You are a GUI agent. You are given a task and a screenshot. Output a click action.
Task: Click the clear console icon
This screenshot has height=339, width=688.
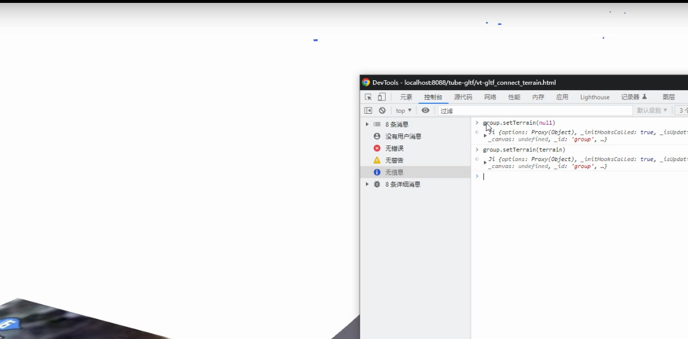[x=382, y=110]
